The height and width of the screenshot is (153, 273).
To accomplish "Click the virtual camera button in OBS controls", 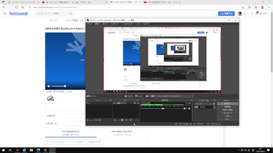I will tap(227, 110).
